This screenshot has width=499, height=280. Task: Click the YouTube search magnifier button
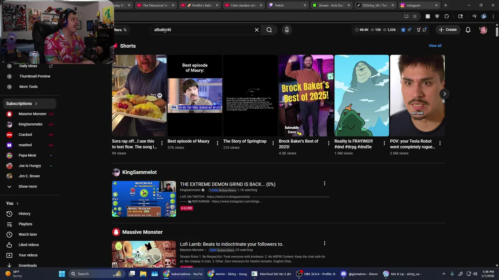269,30
